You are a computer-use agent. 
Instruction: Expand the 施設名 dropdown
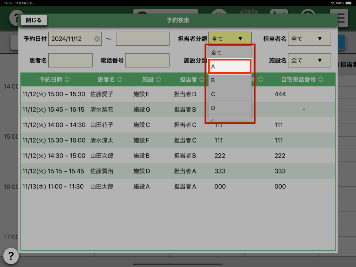pos(309,60)
